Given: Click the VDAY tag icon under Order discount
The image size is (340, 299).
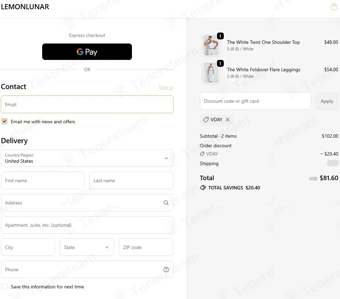Looking at the screenshot, I should click(x=202, y=154).
